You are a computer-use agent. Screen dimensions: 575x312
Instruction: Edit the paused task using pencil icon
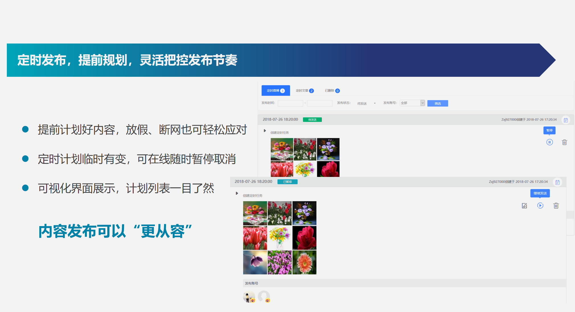(525, 206)
